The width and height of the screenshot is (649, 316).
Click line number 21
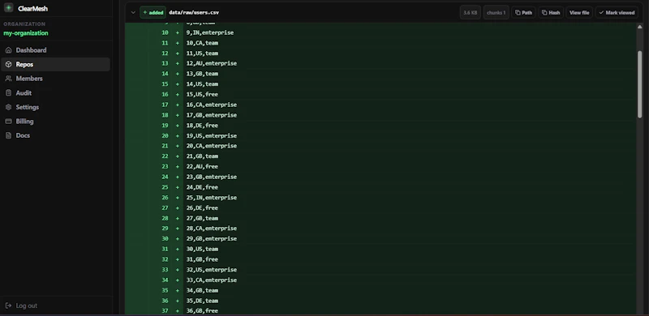165,146
